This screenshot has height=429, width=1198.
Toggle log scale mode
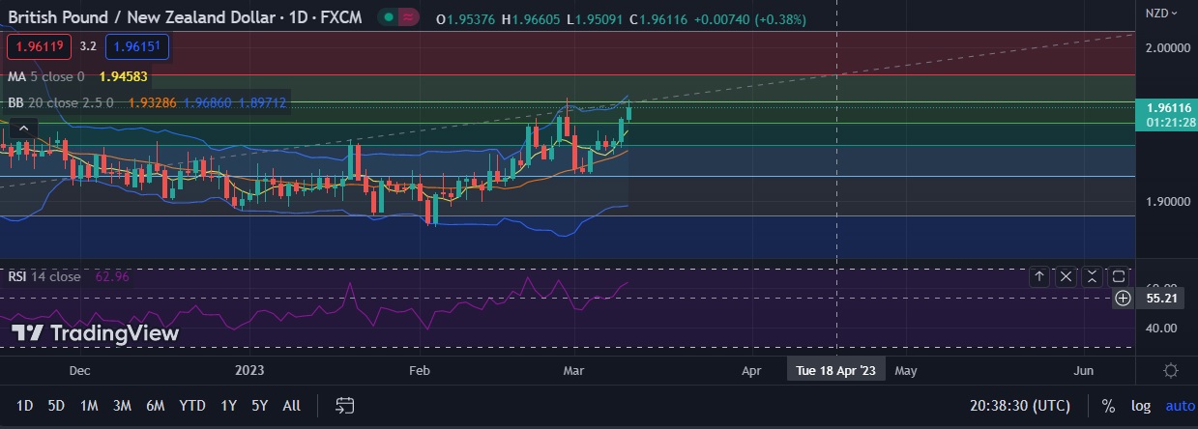tap(1140, 406)
